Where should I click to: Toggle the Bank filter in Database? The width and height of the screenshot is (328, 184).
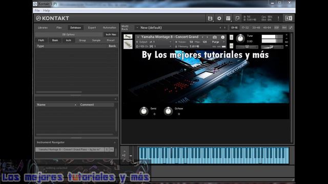[55, 40]
